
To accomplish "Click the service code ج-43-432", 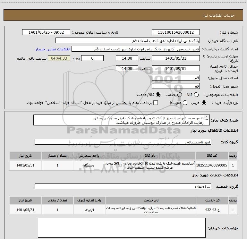I will coord(212,210).
